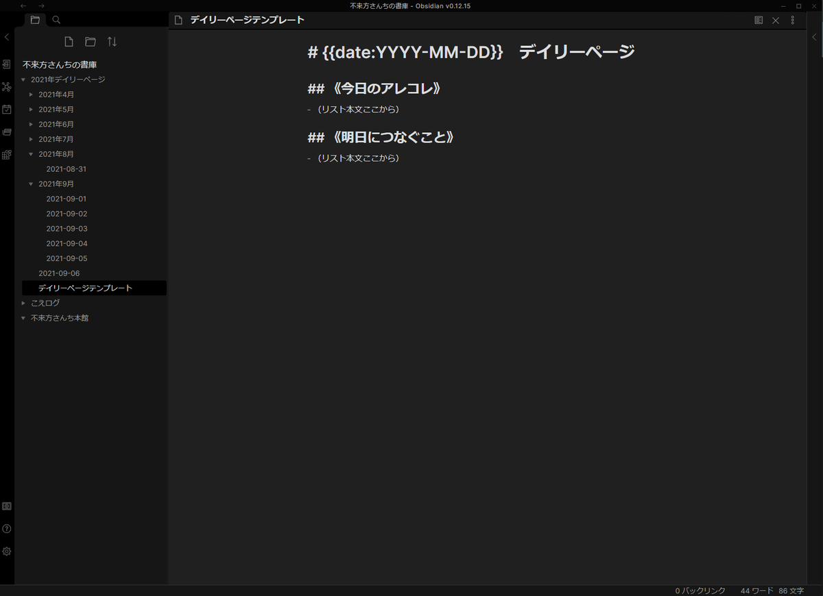Viewport: 823px width, 596px height.
Task: Click the list line under 《明日につなぐこと》
Action: tap(353, 158)
